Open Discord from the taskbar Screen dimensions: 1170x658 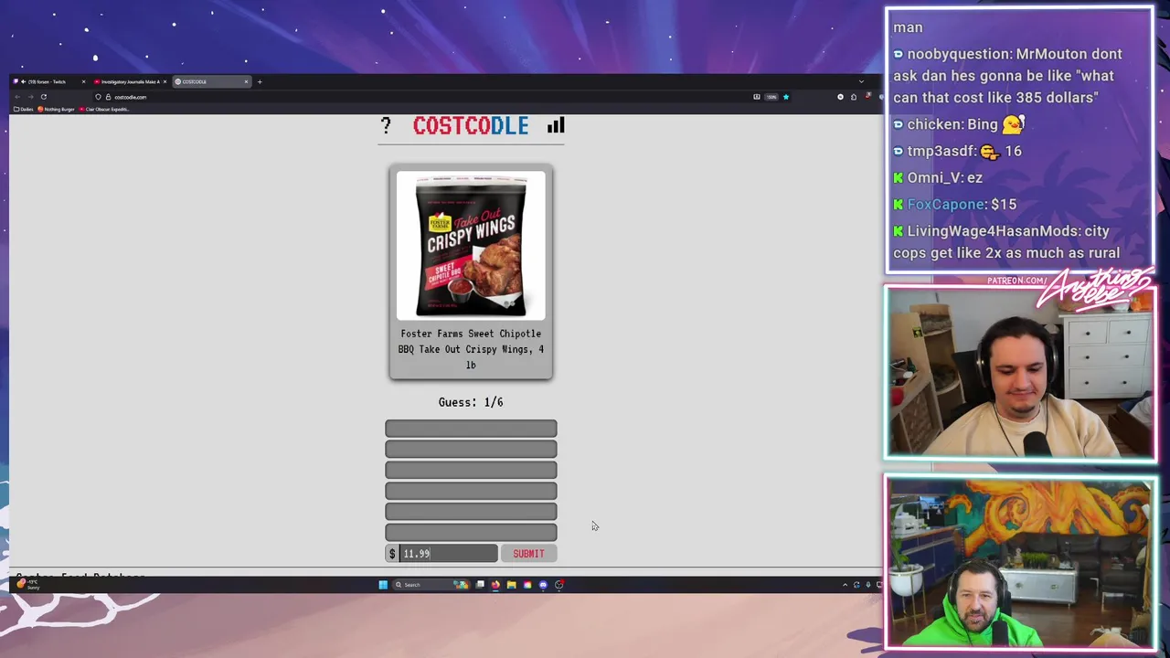tap(543, 585)
